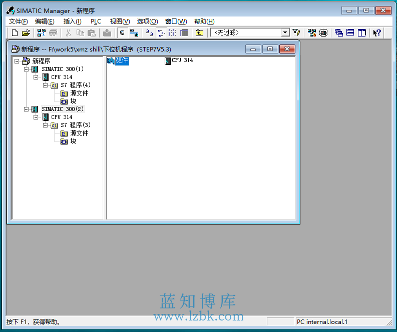Click the S7 程序(3) folder icon

click(x=54, y=125)
